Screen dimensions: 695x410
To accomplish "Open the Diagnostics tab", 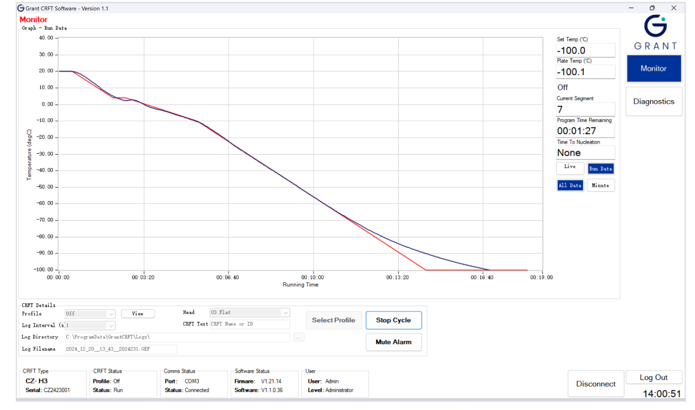I will 653,101.
